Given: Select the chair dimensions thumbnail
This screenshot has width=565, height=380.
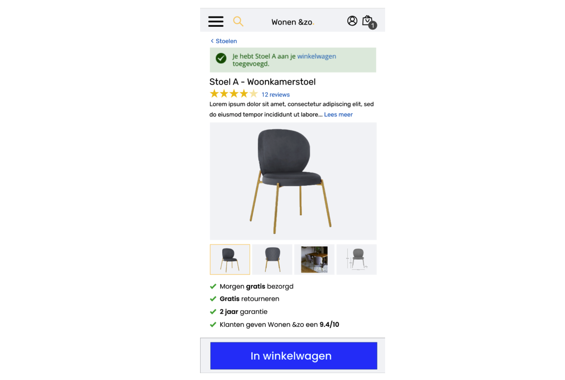Looking at the screenshot, I should tap(357, 259).
